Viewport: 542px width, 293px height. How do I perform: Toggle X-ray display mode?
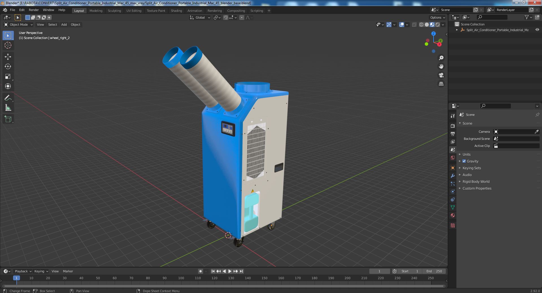point(414,25)
